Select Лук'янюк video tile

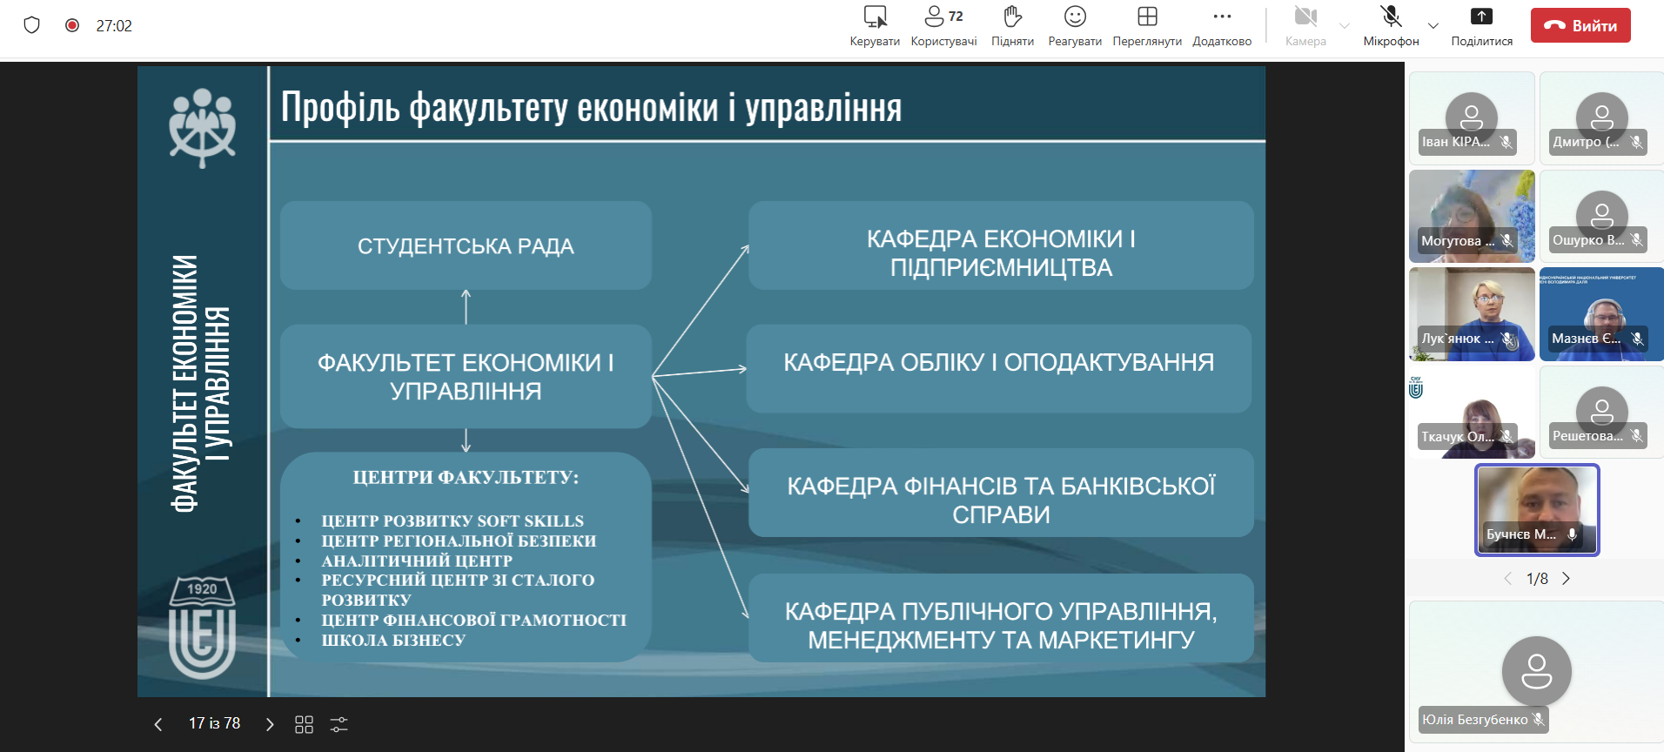[1472, 314]
